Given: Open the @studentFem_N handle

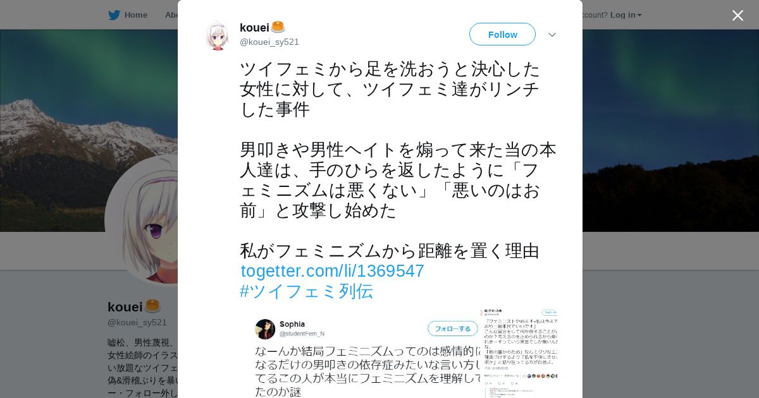Looking at the screenshot, I should [x=302, y=334].
